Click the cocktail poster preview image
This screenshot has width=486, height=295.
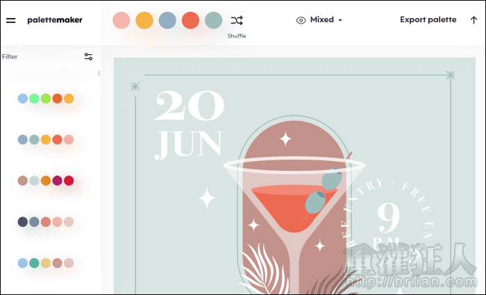click(x=294, y=176)
